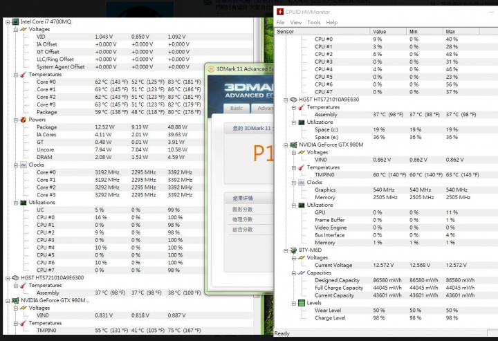
Task: Collapse the Intel Core i7 4700MQ node
Action: 8,22
